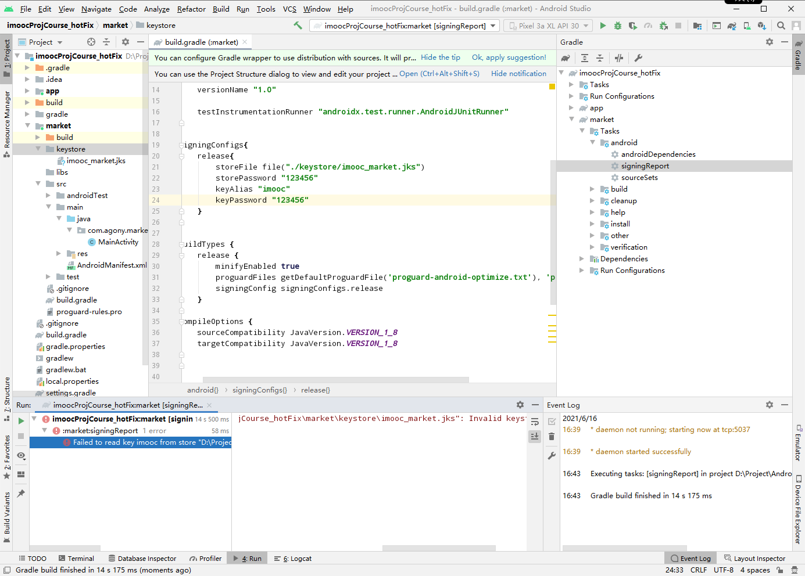Toggle the Emulator side panel

[x=799, y=442]
